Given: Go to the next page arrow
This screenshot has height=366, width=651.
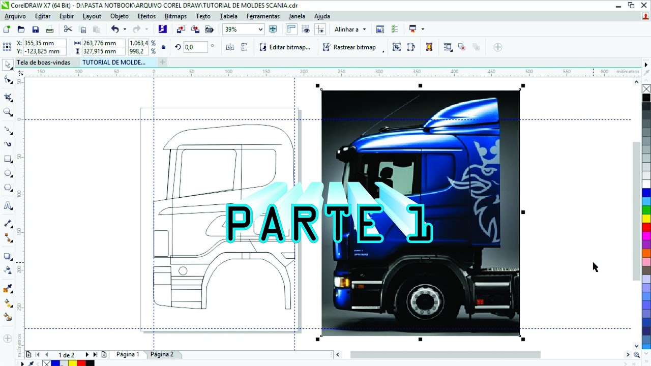Looking at the screenshot, I should (87, 354).
